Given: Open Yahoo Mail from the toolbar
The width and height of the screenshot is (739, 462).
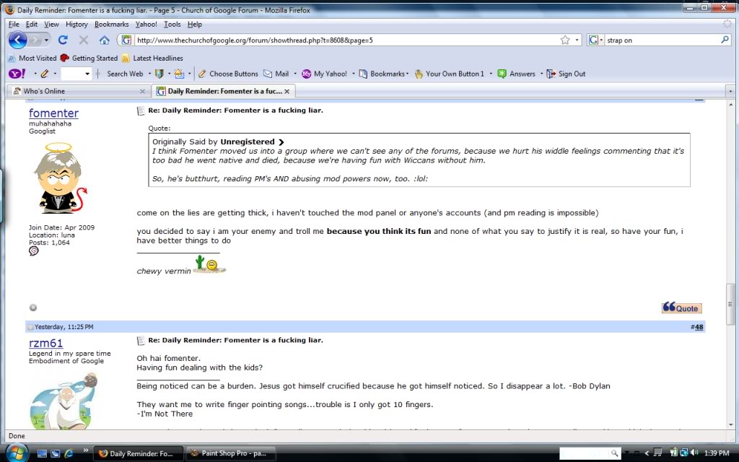Looking at the screenshot, I should coord(276,74).
